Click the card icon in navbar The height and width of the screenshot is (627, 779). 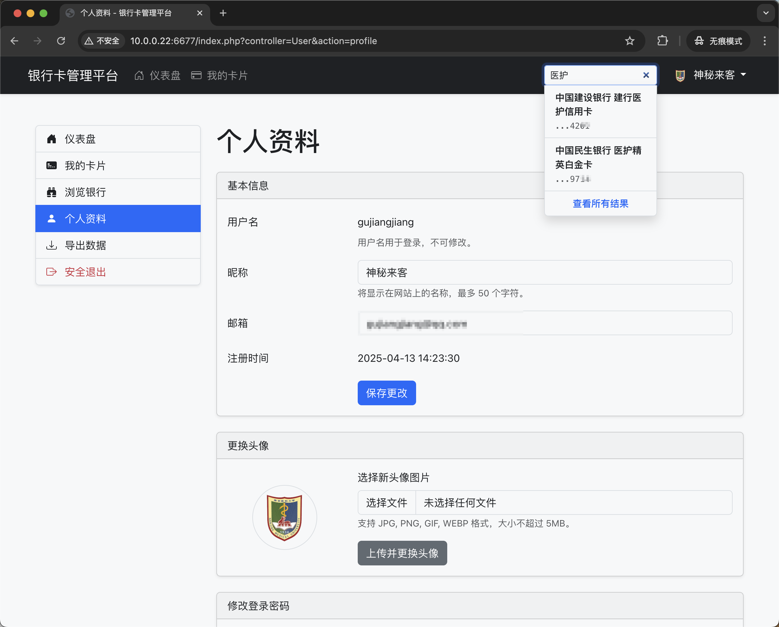196,76
